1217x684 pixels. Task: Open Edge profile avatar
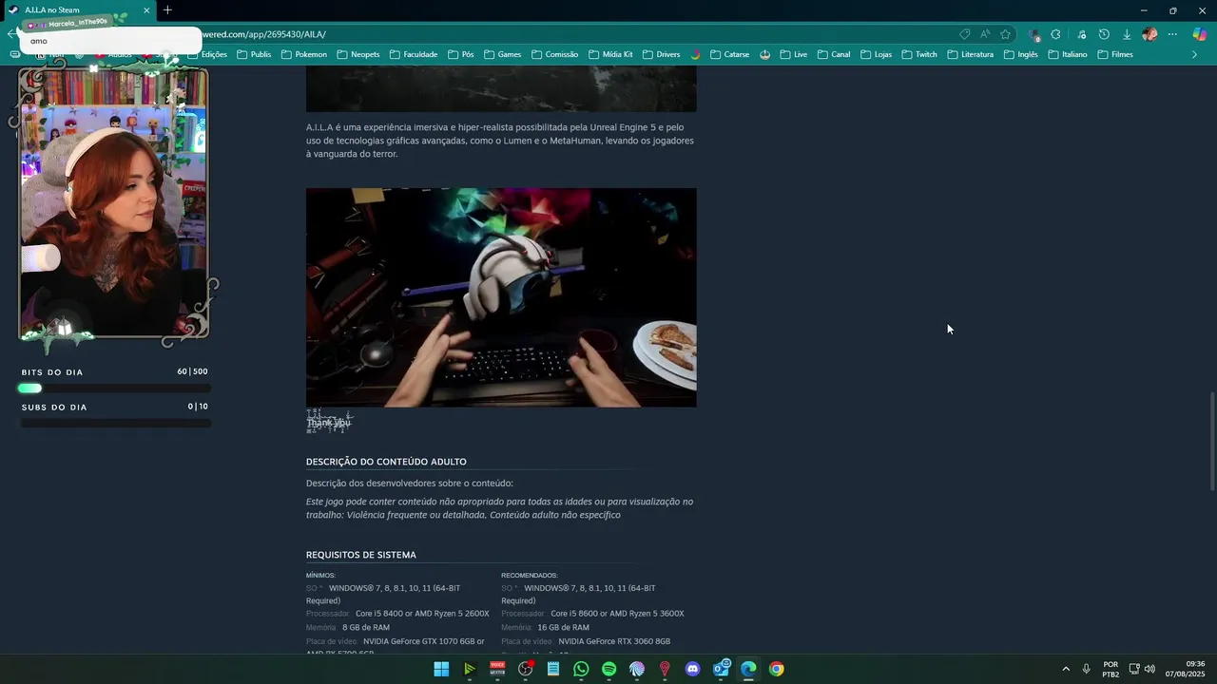(1149, 34)
